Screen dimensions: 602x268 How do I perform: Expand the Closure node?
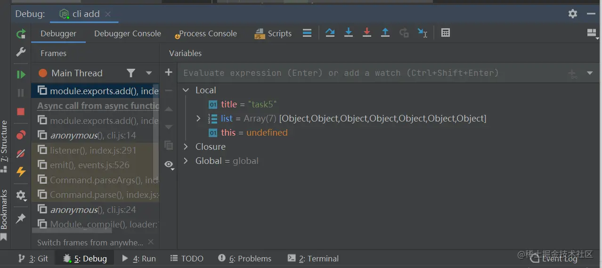186,146
